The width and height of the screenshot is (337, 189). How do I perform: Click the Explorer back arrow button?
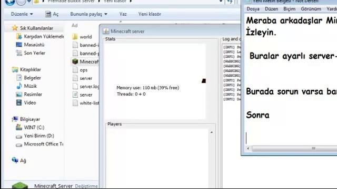[10, 2]
